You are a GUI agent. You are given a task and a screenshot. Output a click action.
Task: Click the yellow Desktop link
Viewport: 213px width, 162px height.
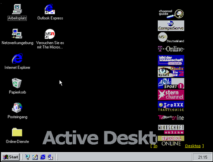coord(193,146)
